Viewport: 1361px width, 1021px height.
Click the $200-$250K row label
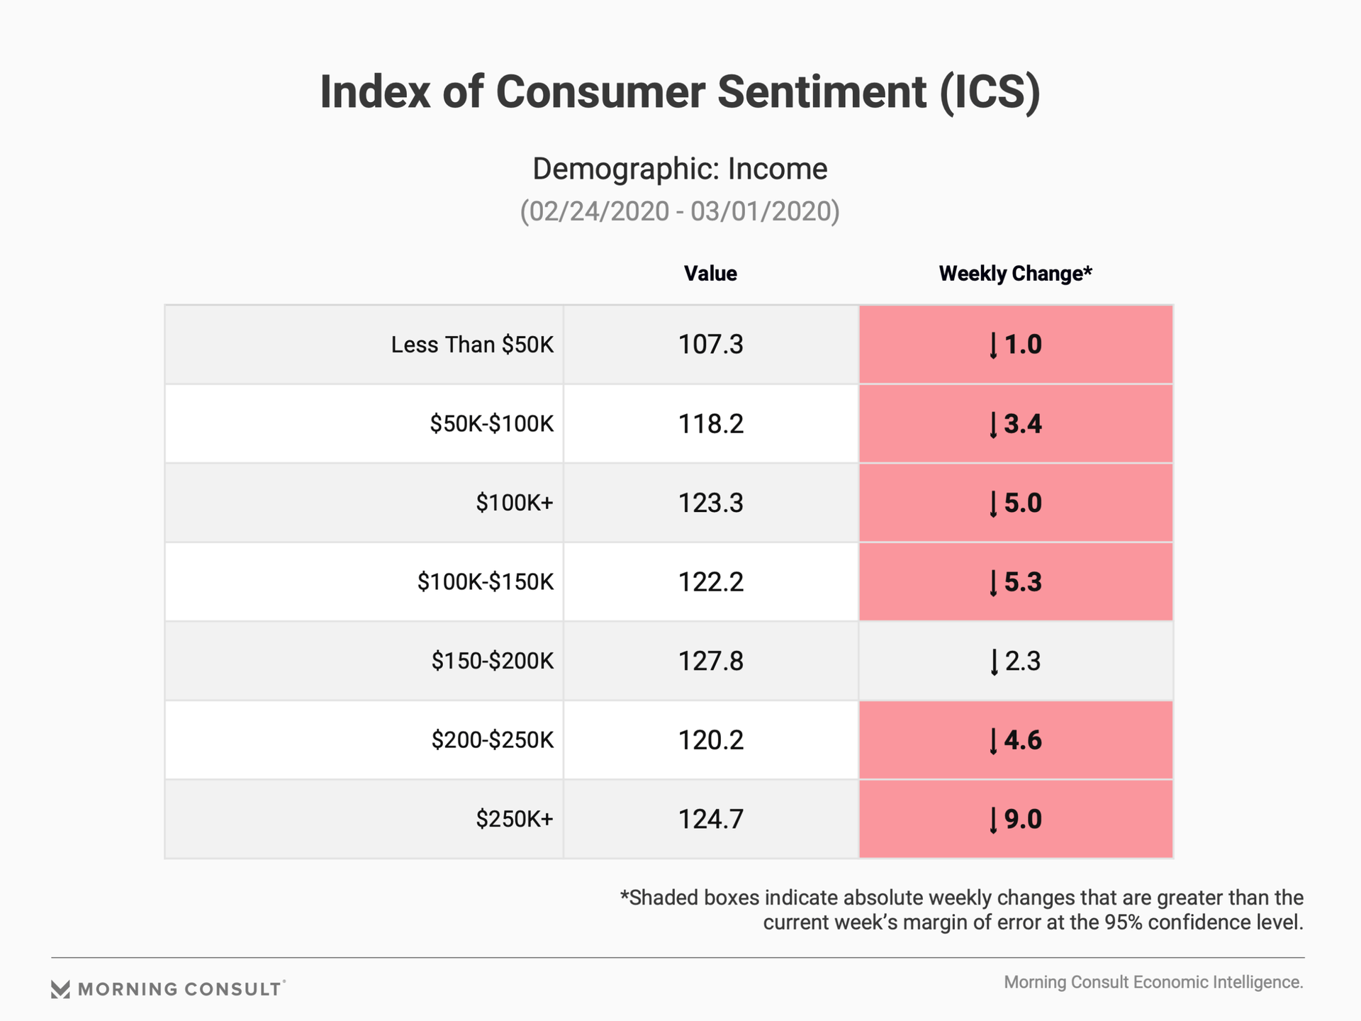pyautogui.click(x=492, y=740)
